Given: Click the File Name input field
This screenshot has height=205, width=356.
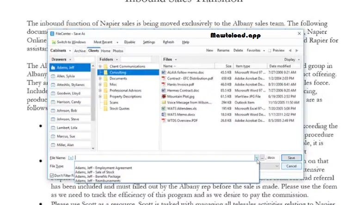Looking at the screenshot, I should click(165, 158).
